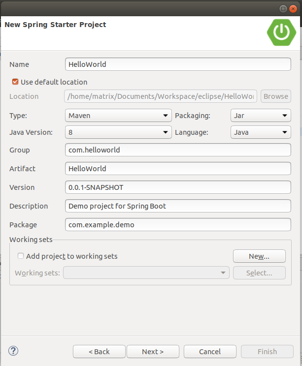Click the Location path field
Screen dimensions: 302x366
161,96
